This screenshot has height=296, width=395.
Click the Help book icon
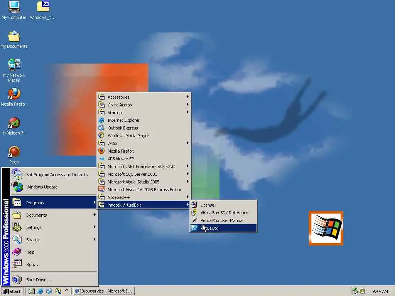coord(17,252)
